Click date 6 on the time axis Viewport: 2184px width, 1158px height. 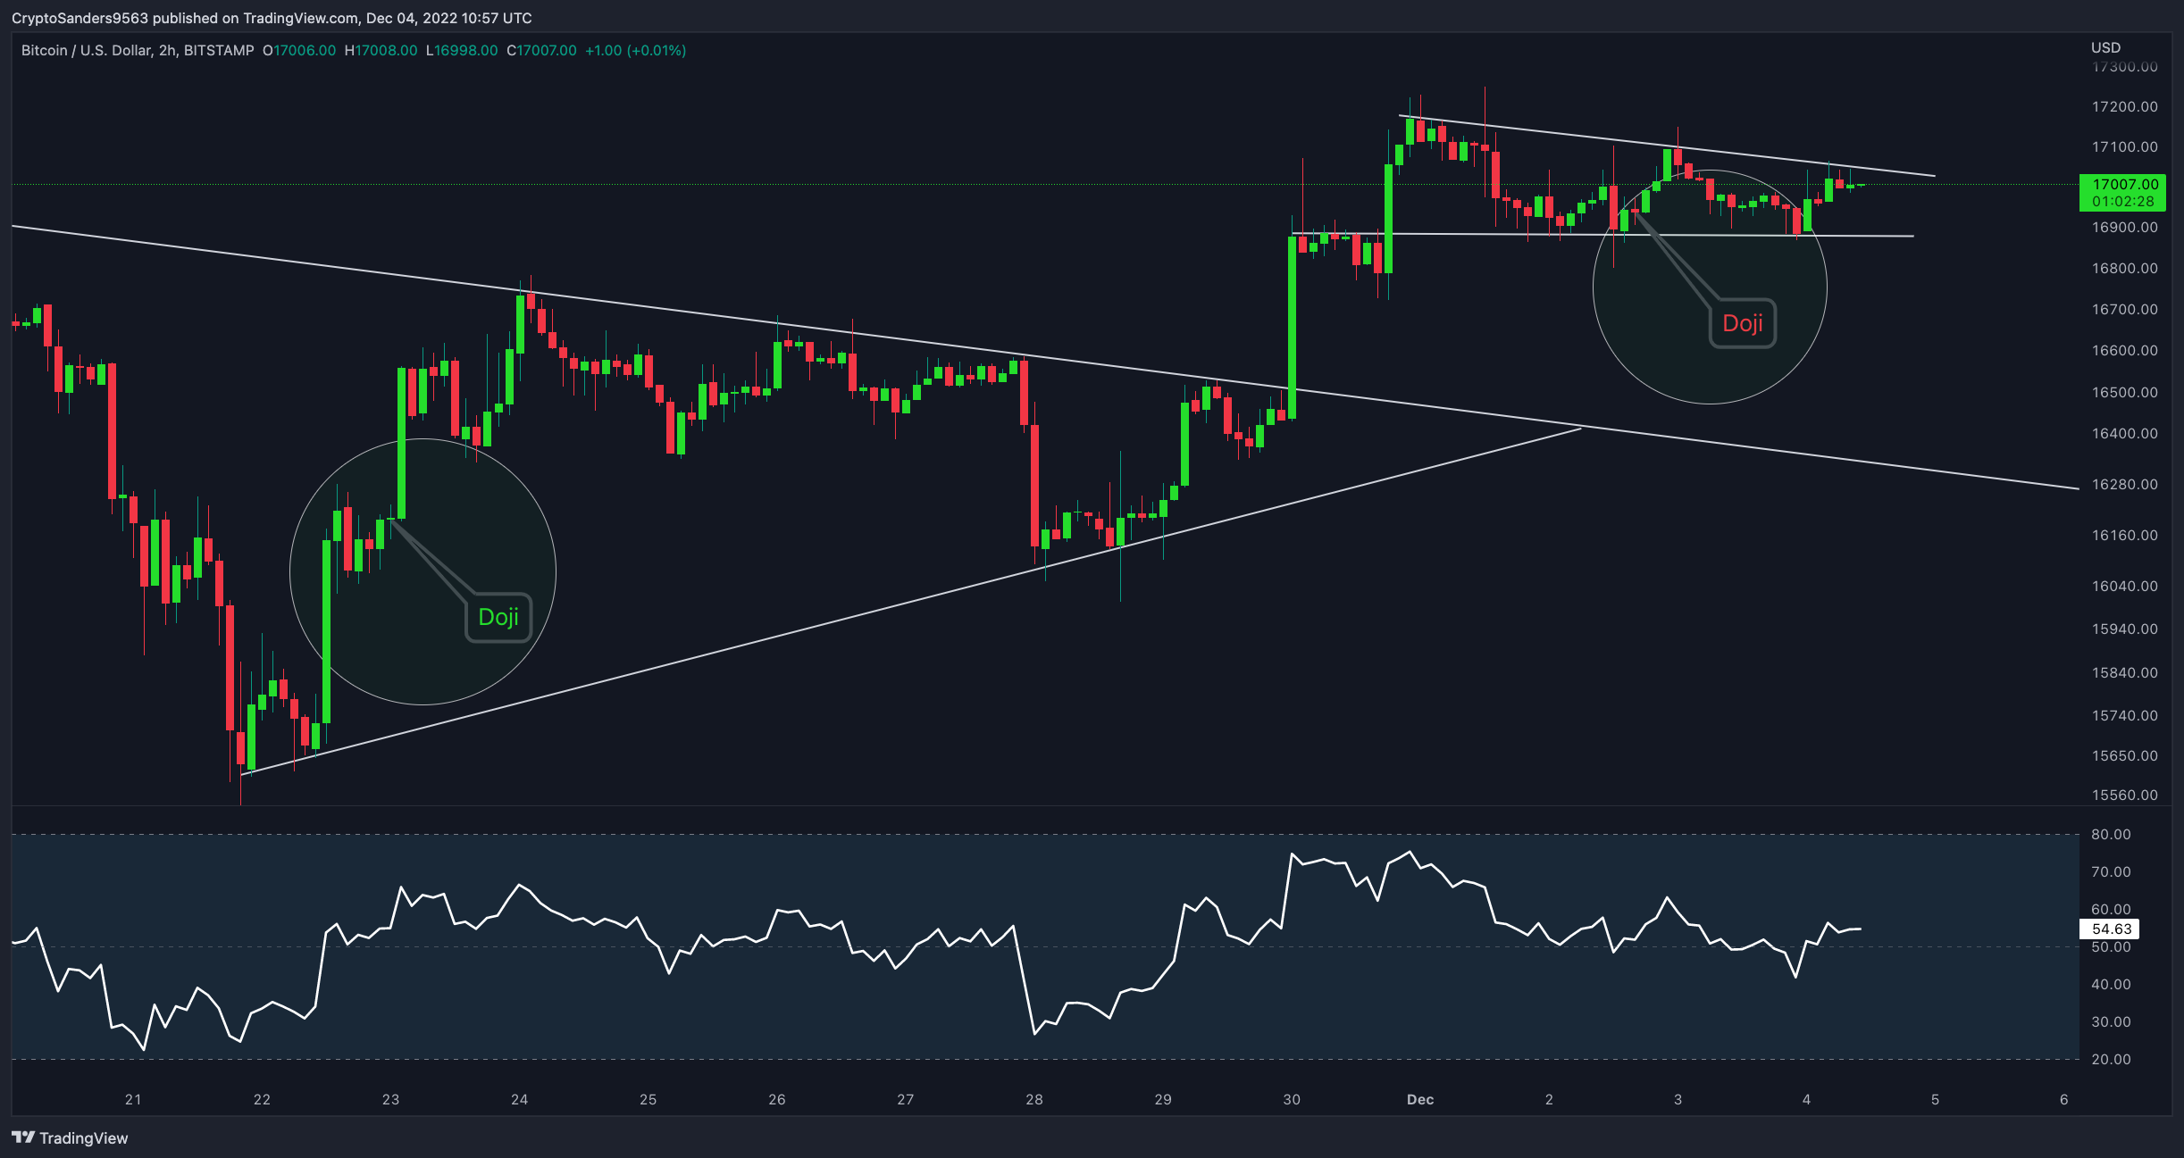pyautogui.click(x=2063, y=1099)
